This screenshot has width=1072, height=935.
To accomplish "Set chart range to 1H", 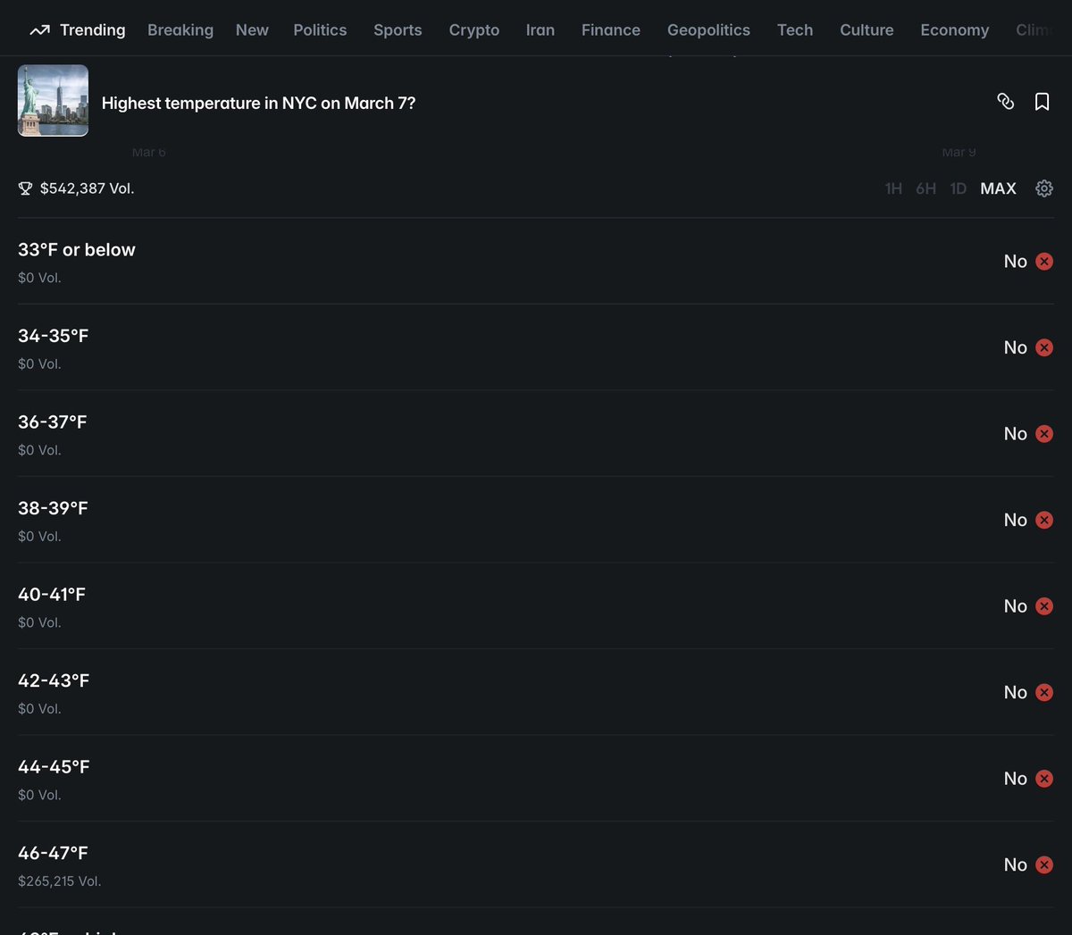I will pos(893,188).
